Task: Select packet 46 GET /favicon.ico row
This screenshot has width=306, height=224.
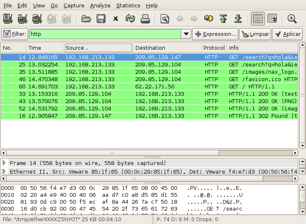Action: pos(149,79)
